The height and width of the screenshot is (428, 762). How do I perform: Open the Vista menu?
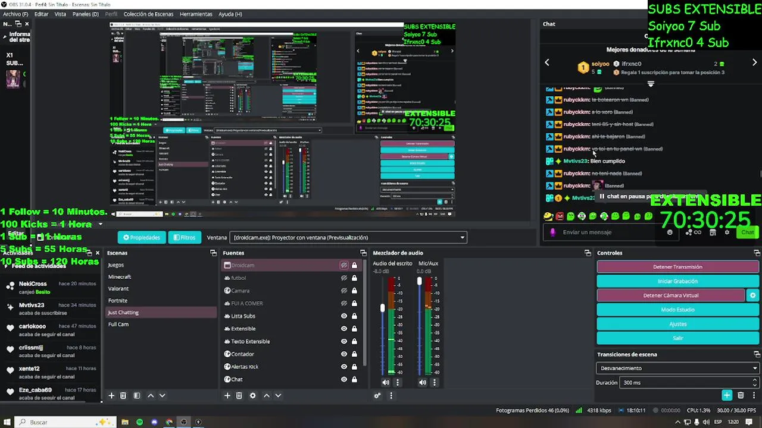[60, 14]
